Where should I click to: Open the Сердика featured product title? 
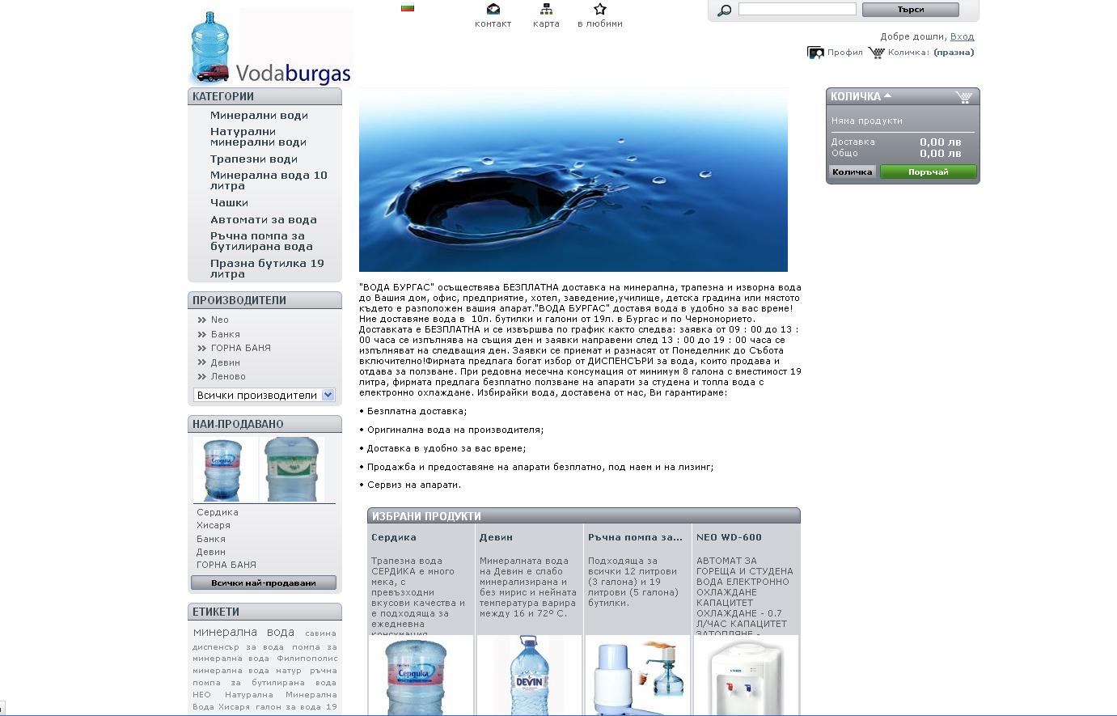coord(394,537)
